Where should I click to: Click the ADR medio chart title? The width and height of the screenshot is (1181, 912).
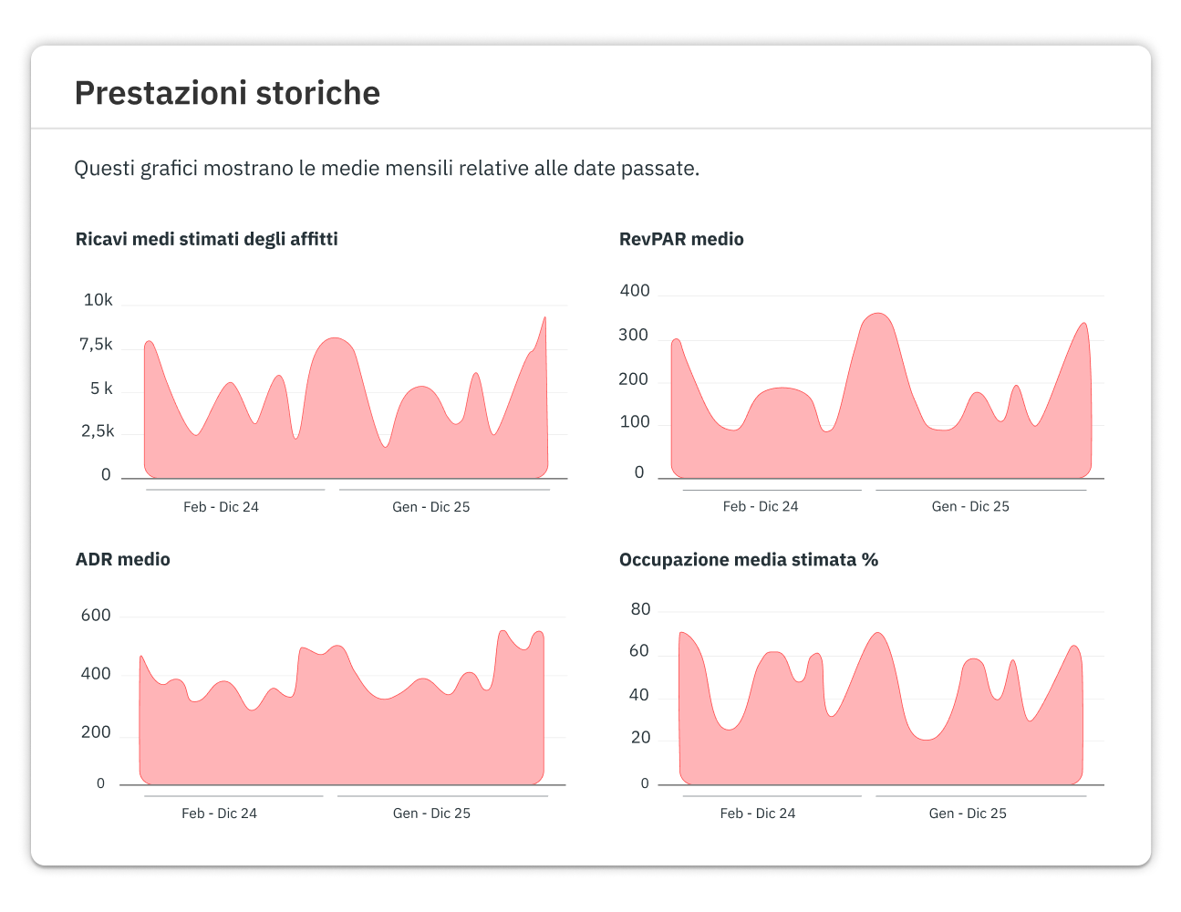(x=123, y=559)
